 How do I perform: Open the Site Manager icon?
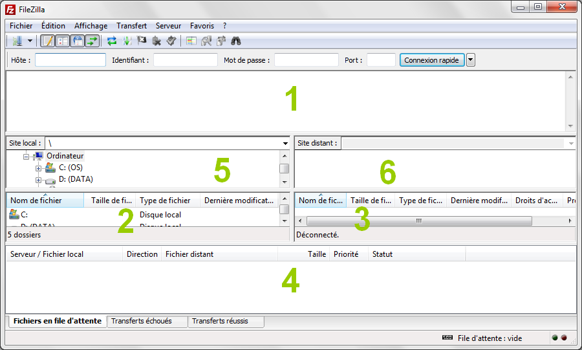pos(17,41)
